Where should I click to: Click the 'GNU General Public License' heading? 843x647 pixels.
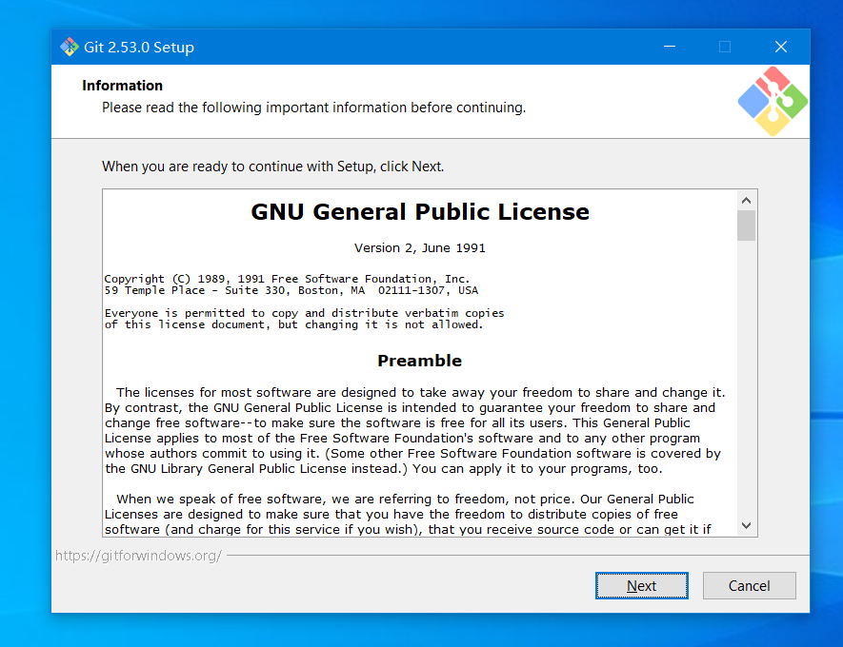click(420, 211)
